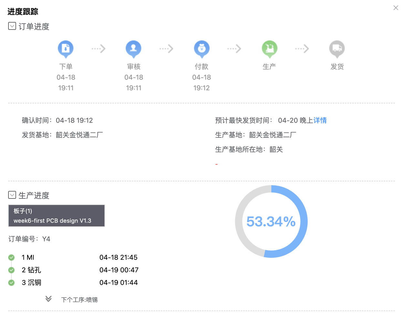The image size is (407, 320).
Task: Click the 付款 time 04-18 19:12 under the steps
Action: (202, 83)
